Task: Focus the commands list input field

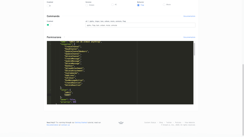Action: [x=140, y=25]
